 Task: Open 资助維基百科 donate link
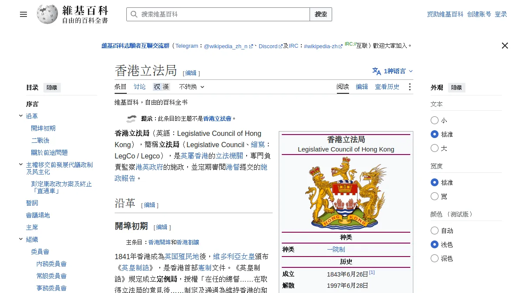445,14
